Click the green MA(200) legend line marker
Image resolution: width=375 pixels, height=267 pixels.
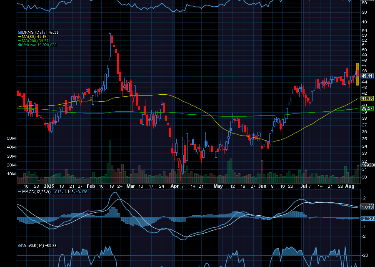click(20, 41)
